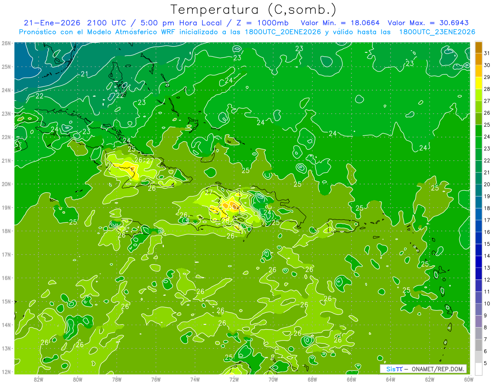498x385 pixels.
Task: Click the latitude label "23N"
Action: point(6,113)
